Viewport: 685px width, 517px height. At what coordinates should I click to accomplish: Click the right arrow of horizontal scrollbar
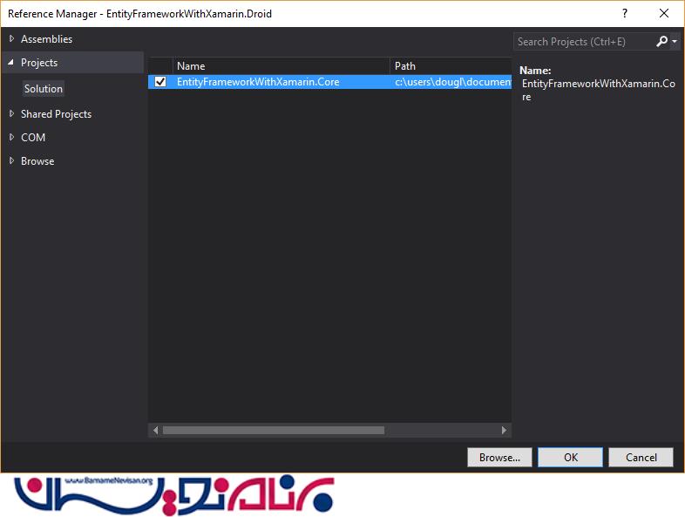pos(504,430)
